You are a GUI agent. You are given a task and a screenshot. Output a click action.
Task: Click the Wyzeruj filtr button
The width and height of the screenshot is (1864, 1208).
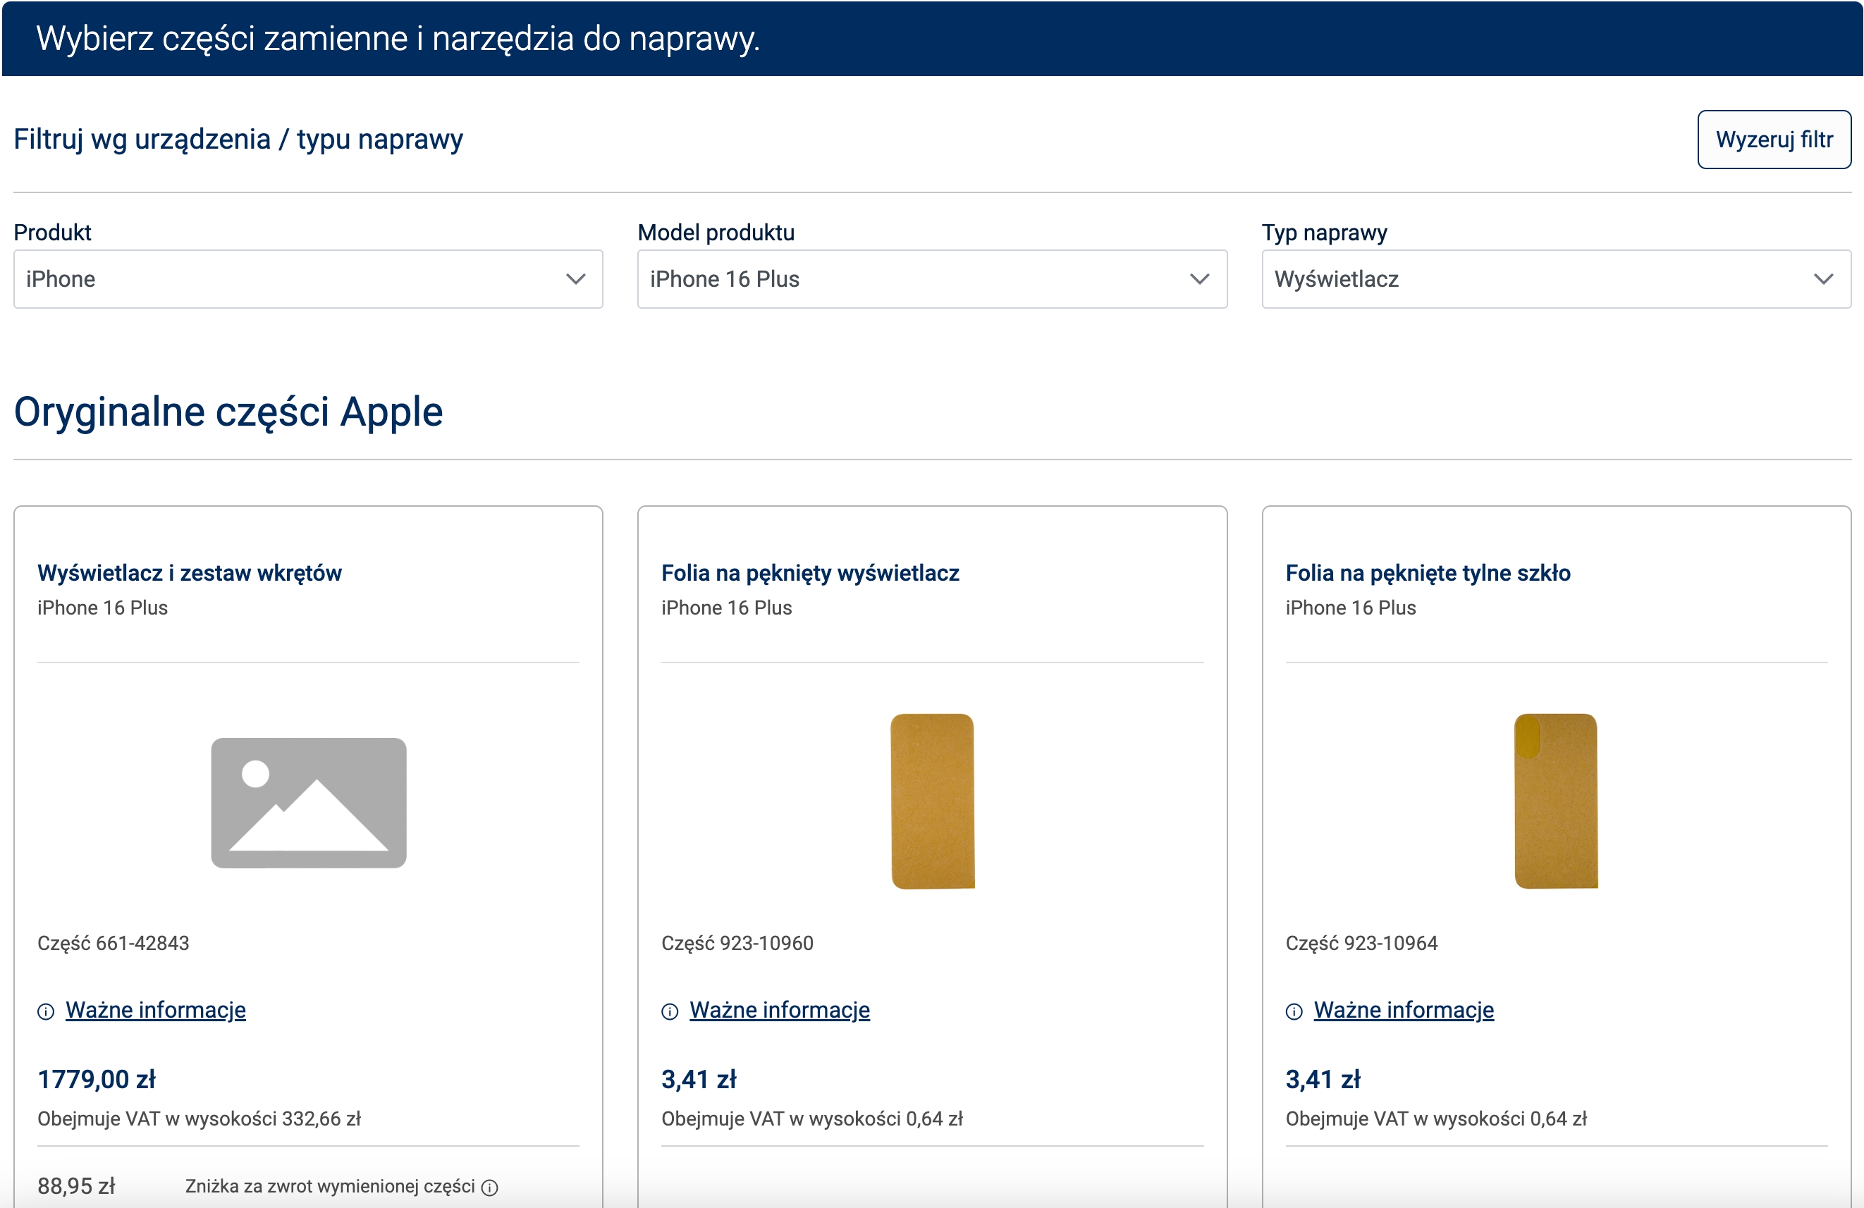(1773, 140)
